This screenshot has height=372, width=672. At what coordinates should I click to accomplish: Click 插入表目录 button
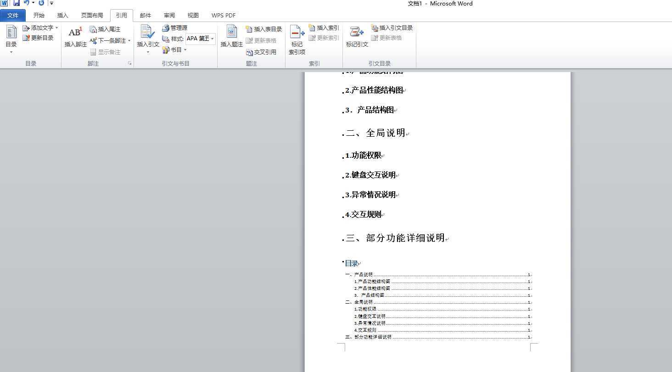click(264, 29)
